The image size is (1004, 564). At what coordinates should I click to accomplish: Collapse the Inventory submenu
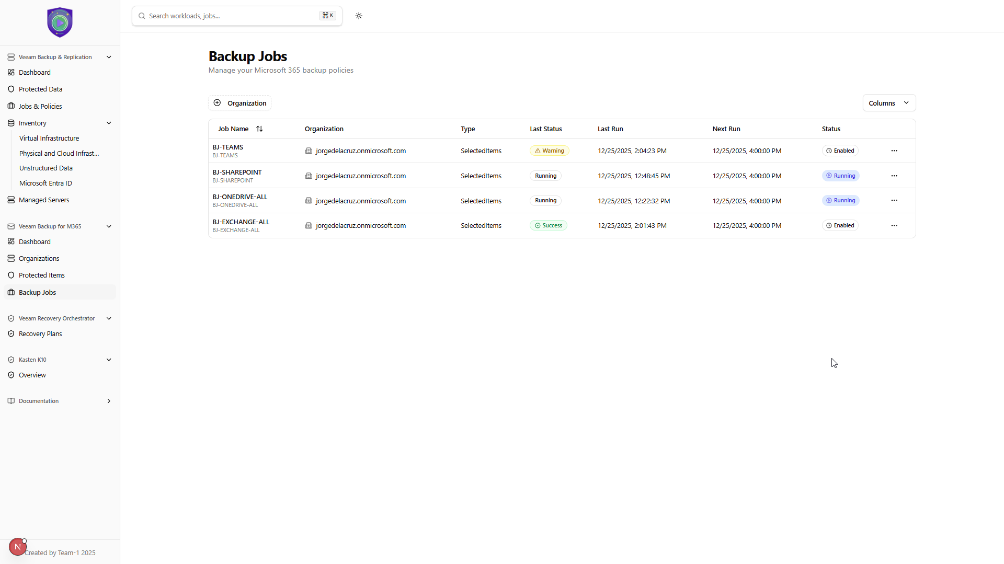[x=109, y=123]
